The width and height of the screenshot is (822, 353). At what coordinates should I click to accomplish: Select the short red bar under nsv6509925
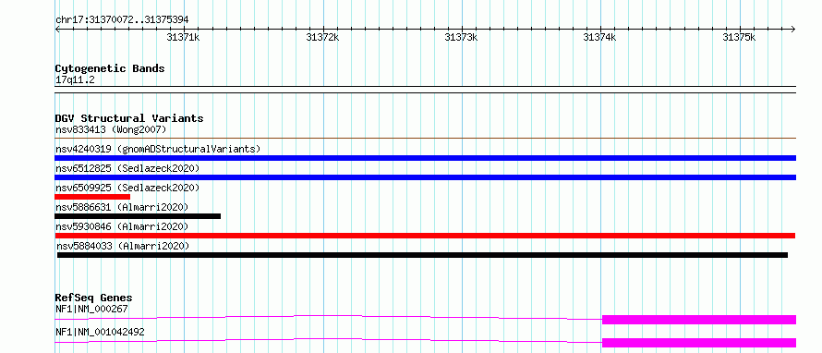point(92,197)
